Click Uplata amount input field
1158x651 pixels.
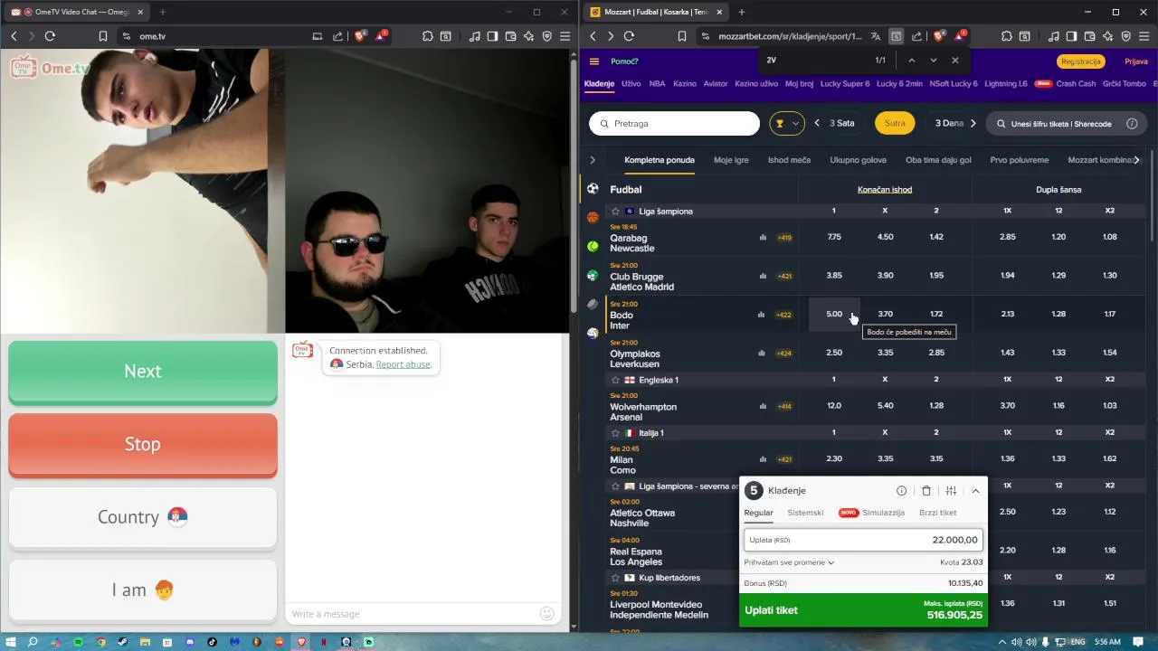coord(862,540)
